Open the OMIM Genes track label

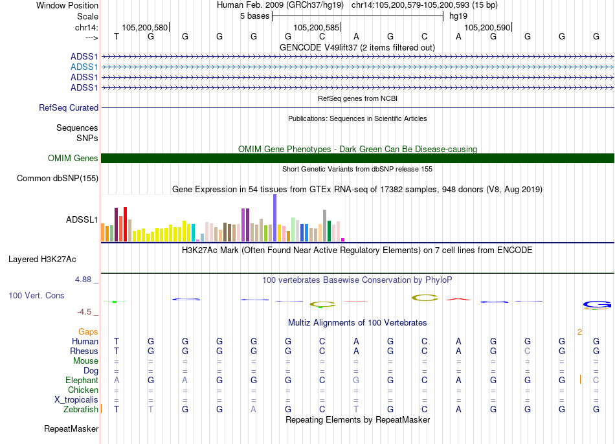73,159
